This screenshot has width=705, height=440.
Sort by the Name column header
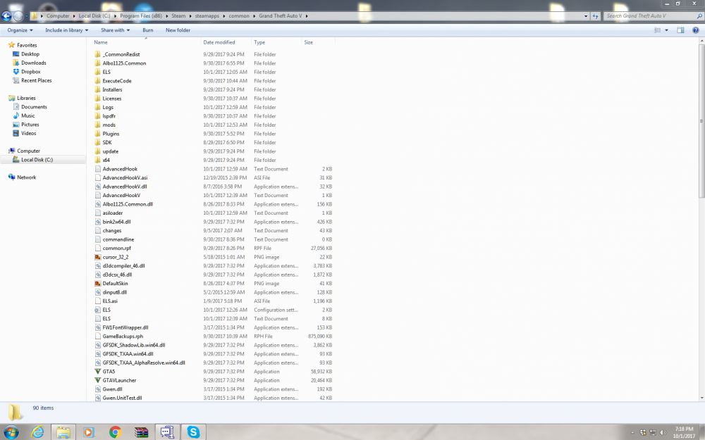click(x=101, y=42)
